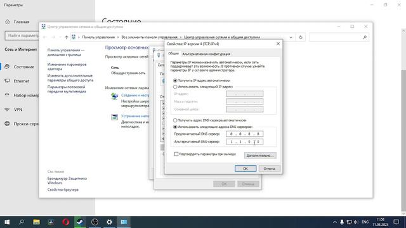This screenshot has width=406, height=228.
Task: Open File Explorer from taskbar
Action: point(36,222)
